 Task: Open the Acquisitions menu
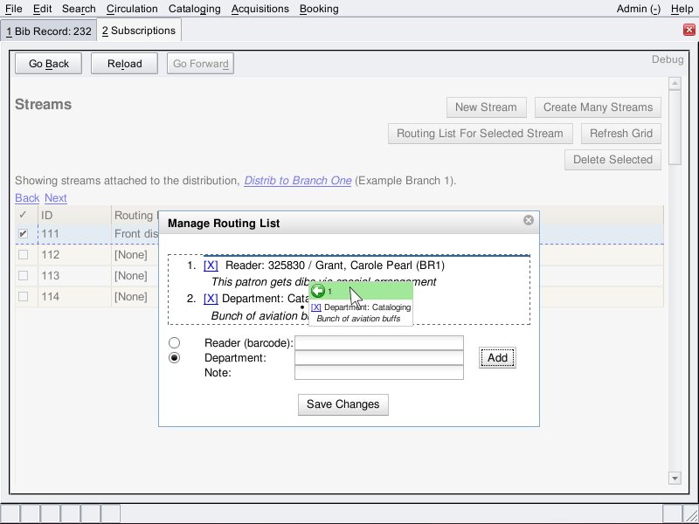point(260,9)
